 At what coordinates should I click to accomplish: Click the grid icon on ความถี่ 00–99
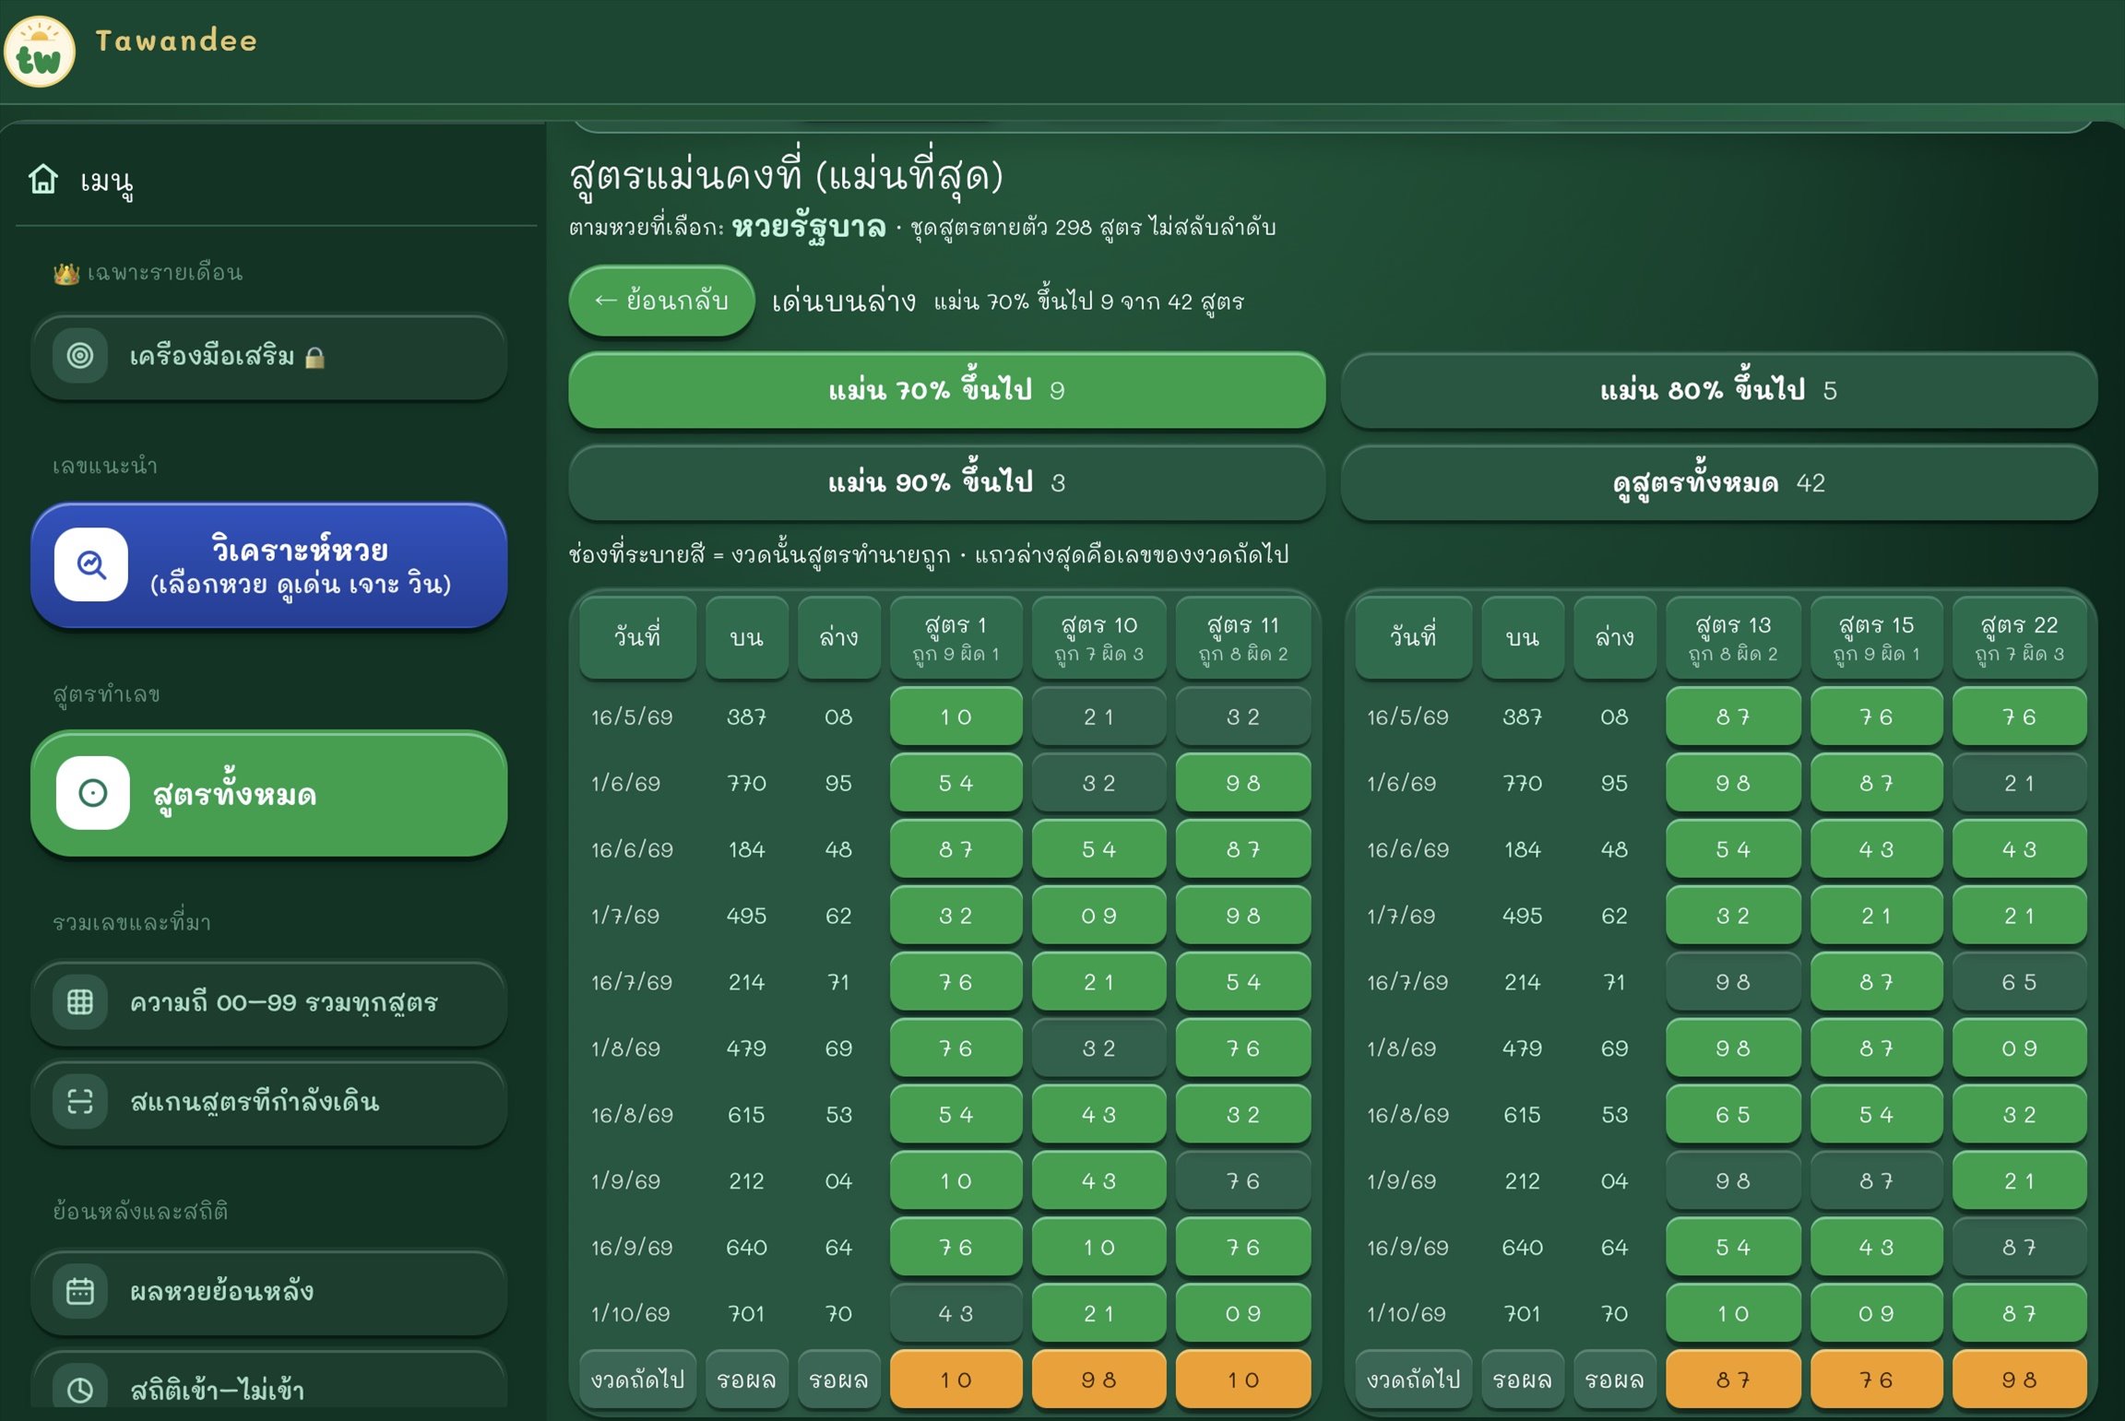[80, 1002]
